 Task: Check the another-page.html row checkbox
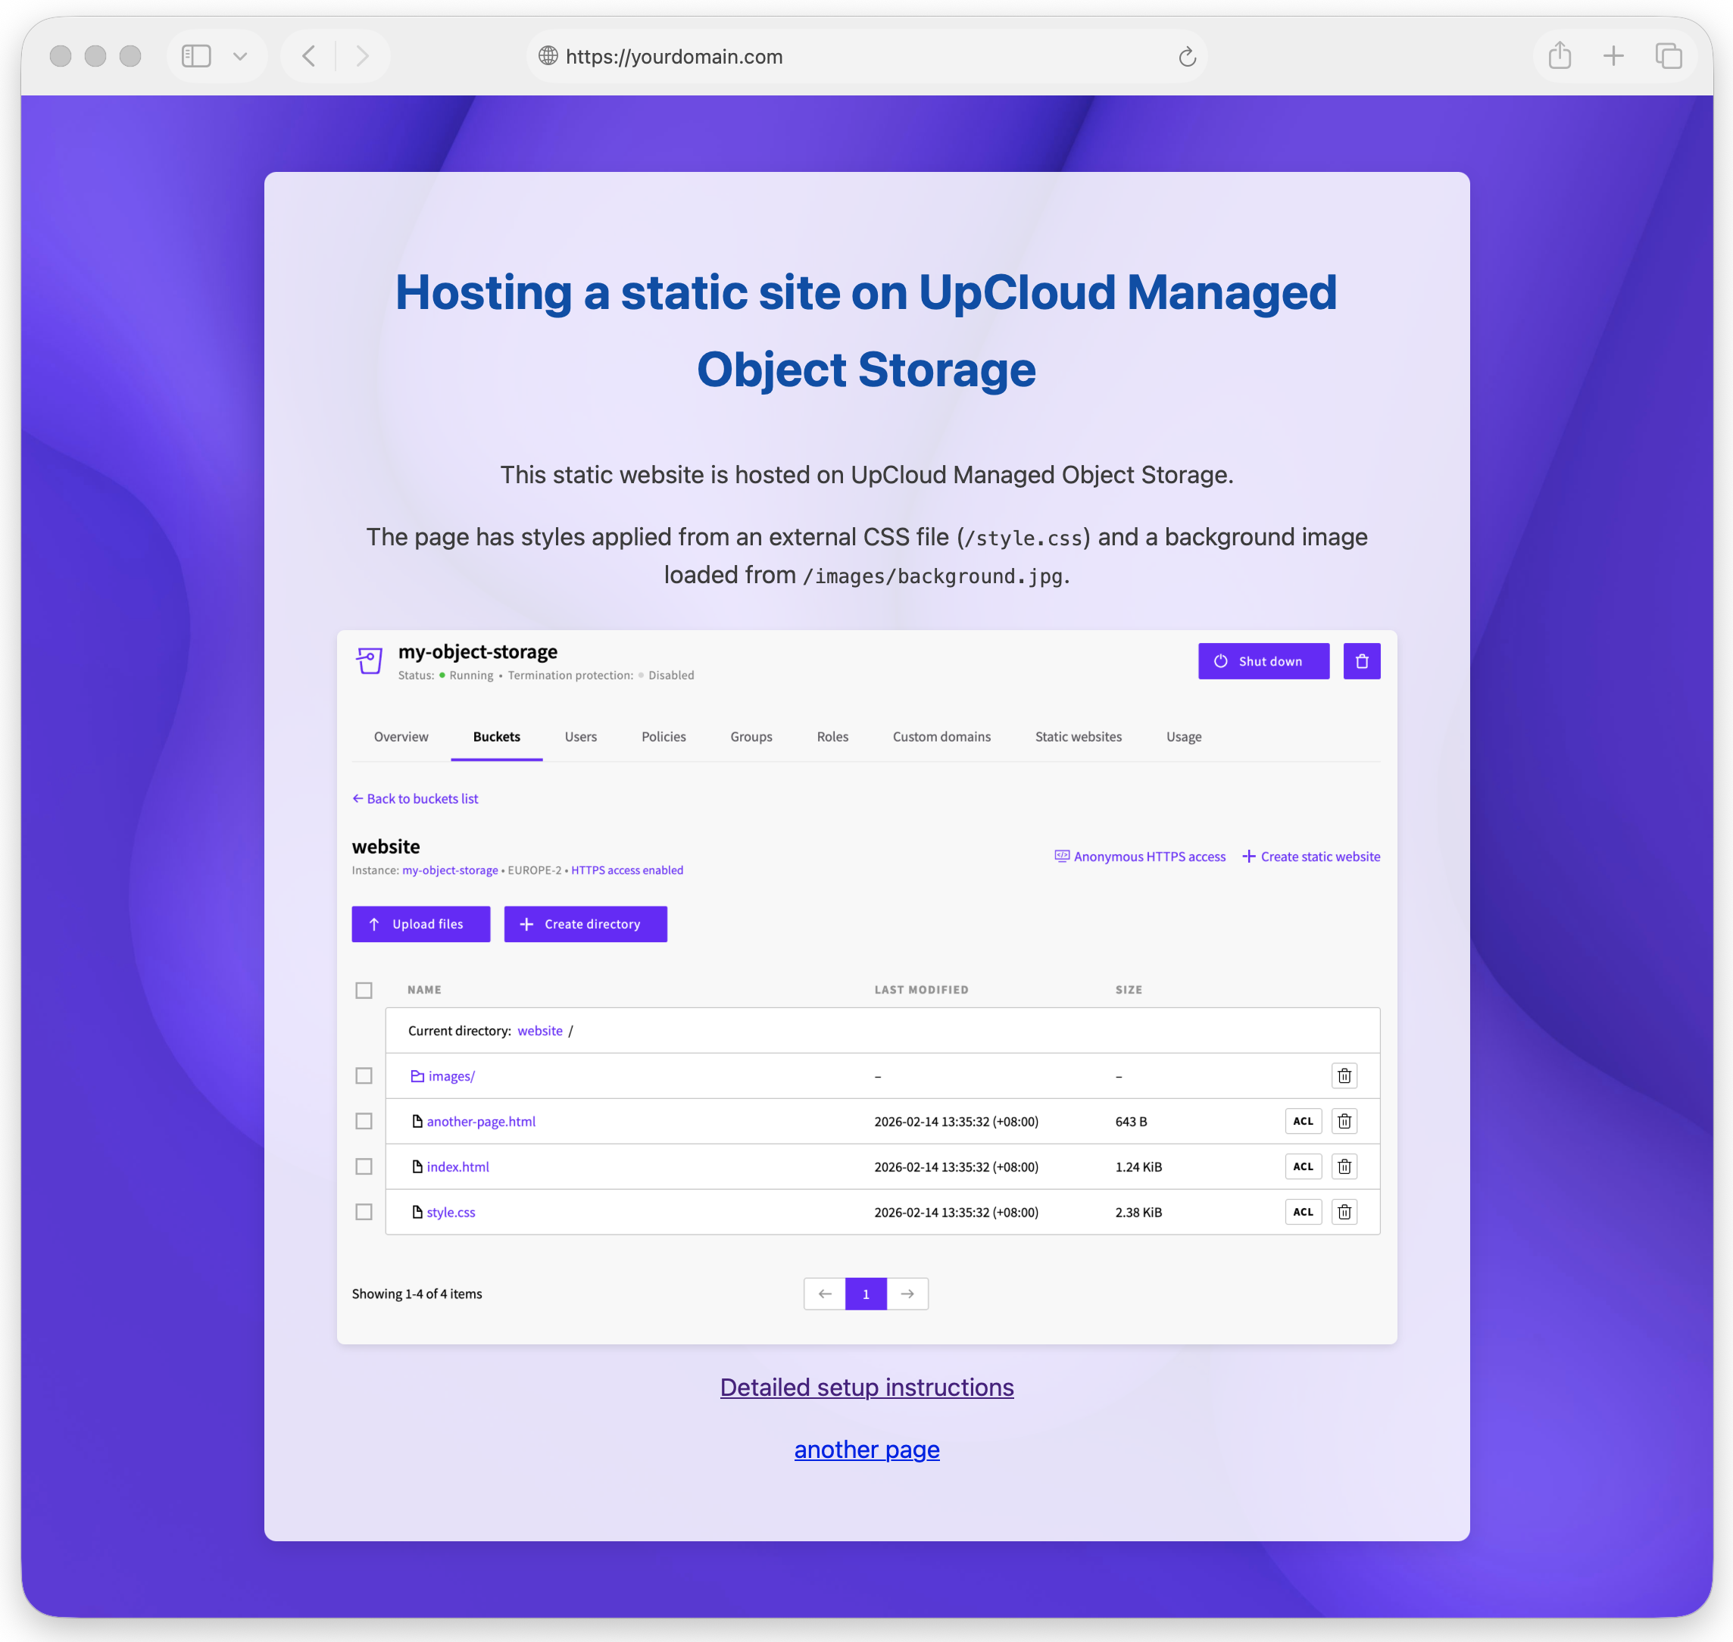(364, 1121)
